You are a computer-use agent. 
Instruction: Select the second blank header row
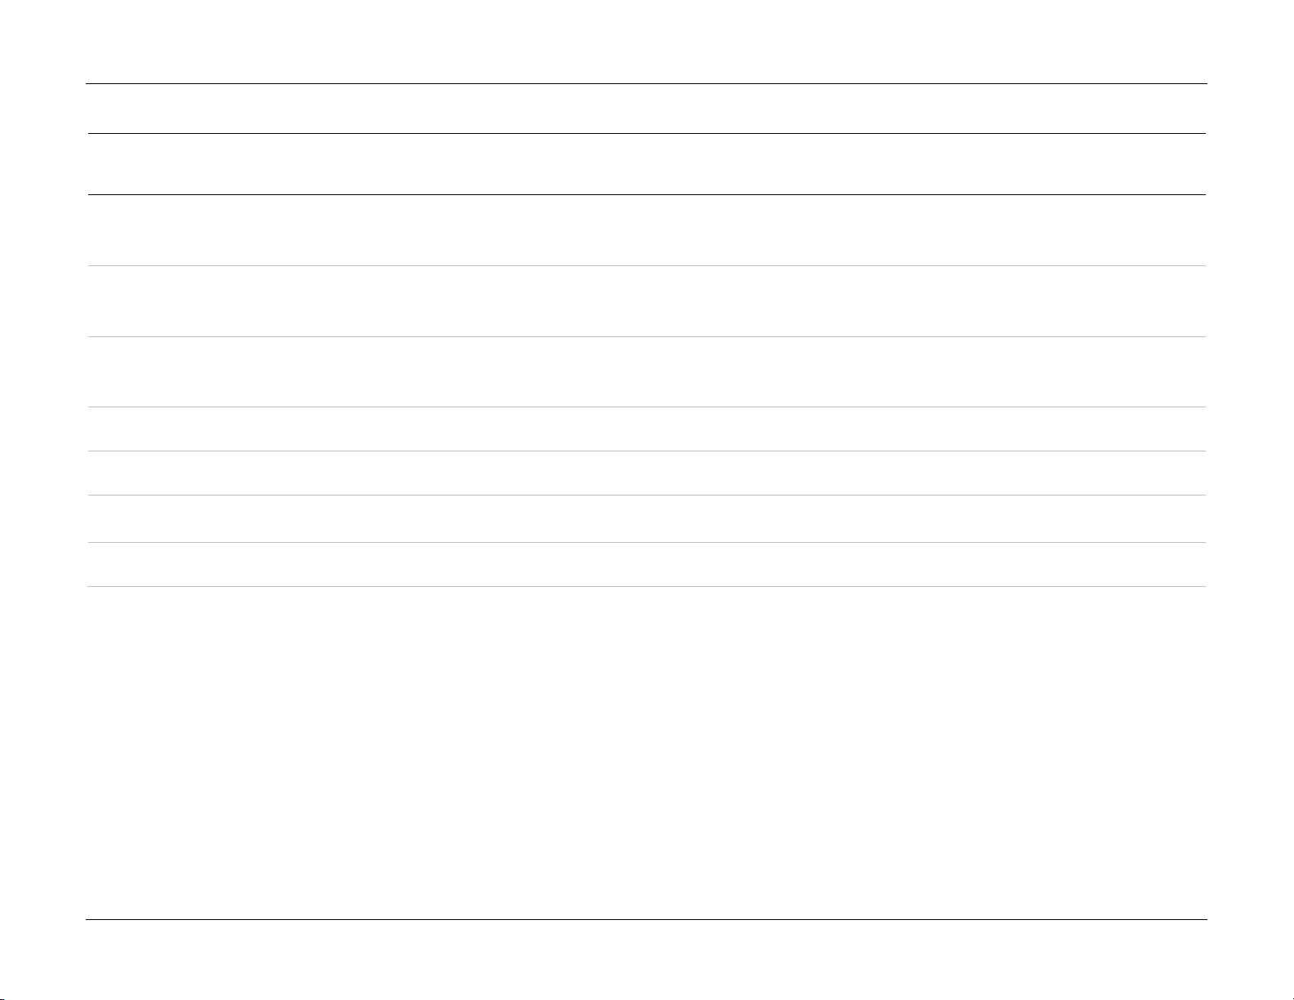(x=647, y=164)
